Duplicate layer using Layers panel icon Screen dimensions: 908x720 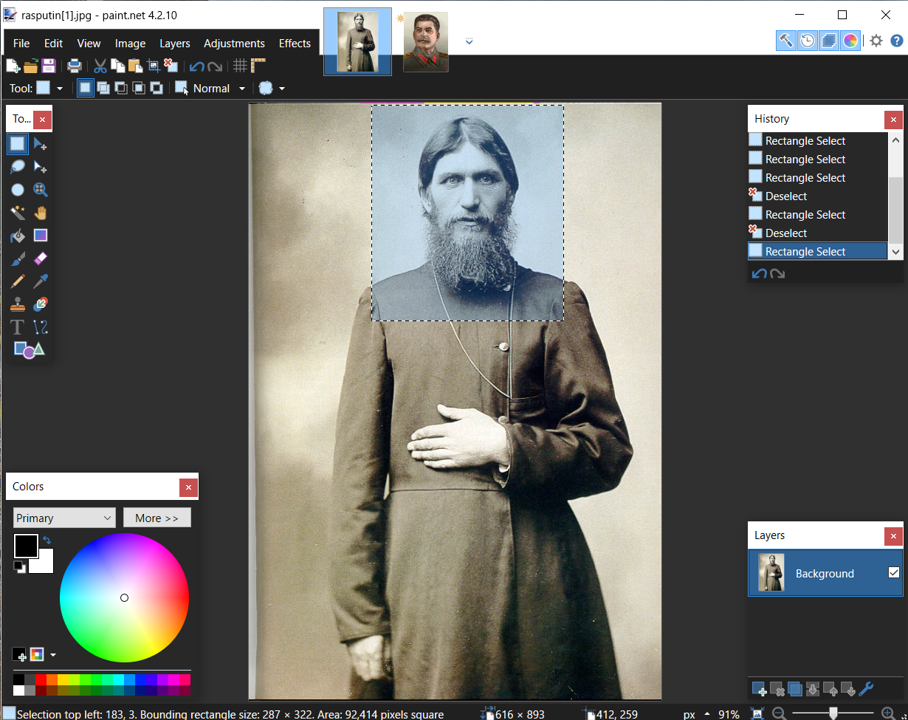tap(795, 690)
